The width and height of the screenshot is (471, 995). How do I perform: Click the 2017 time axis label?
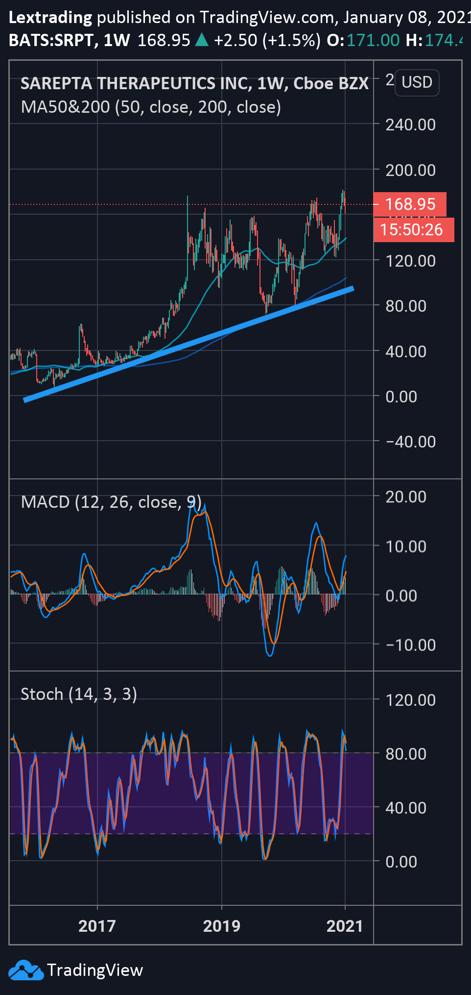tap(97, 926)
